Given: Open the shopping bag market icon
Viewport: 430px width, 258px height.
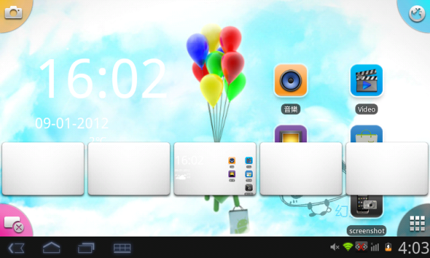Looking at the screenshot, I should tap(366, 134).
